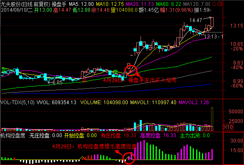Click the change value 幅1.31(9.96%)
This screenshot has width=244, height=165.
176,10
